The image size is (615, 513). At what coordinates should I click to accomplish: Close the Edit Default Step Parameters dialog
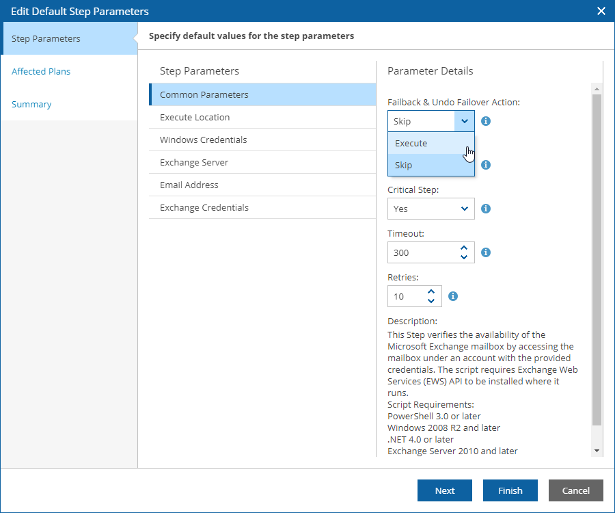pyautogui.click(x=601, y=11)
